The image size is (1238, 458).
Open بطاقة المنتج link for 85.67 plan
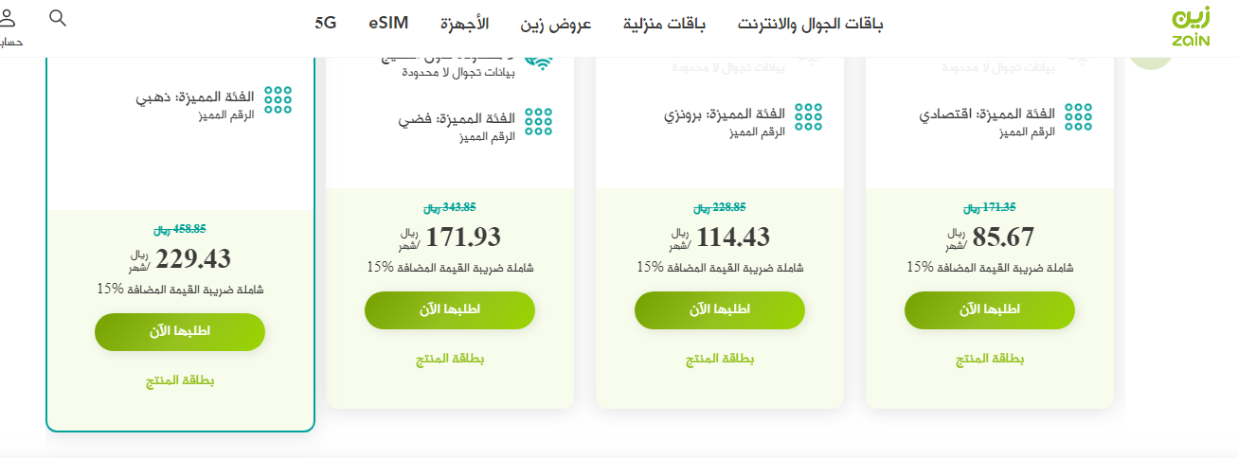(x=989, y=360)
